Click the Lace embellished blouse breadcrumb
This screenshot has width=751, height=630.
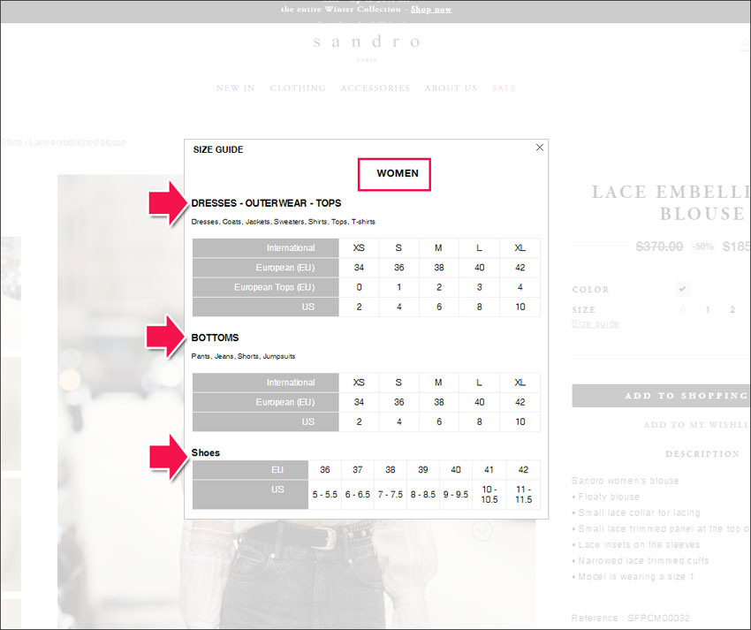[78, 143]
